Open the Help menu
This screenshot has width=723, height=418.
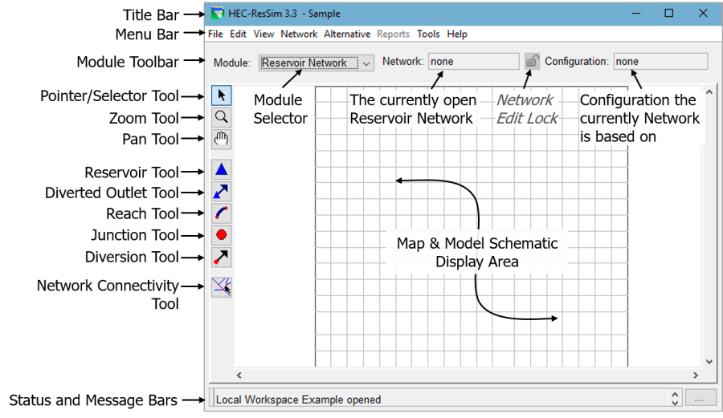pos(457,34)
